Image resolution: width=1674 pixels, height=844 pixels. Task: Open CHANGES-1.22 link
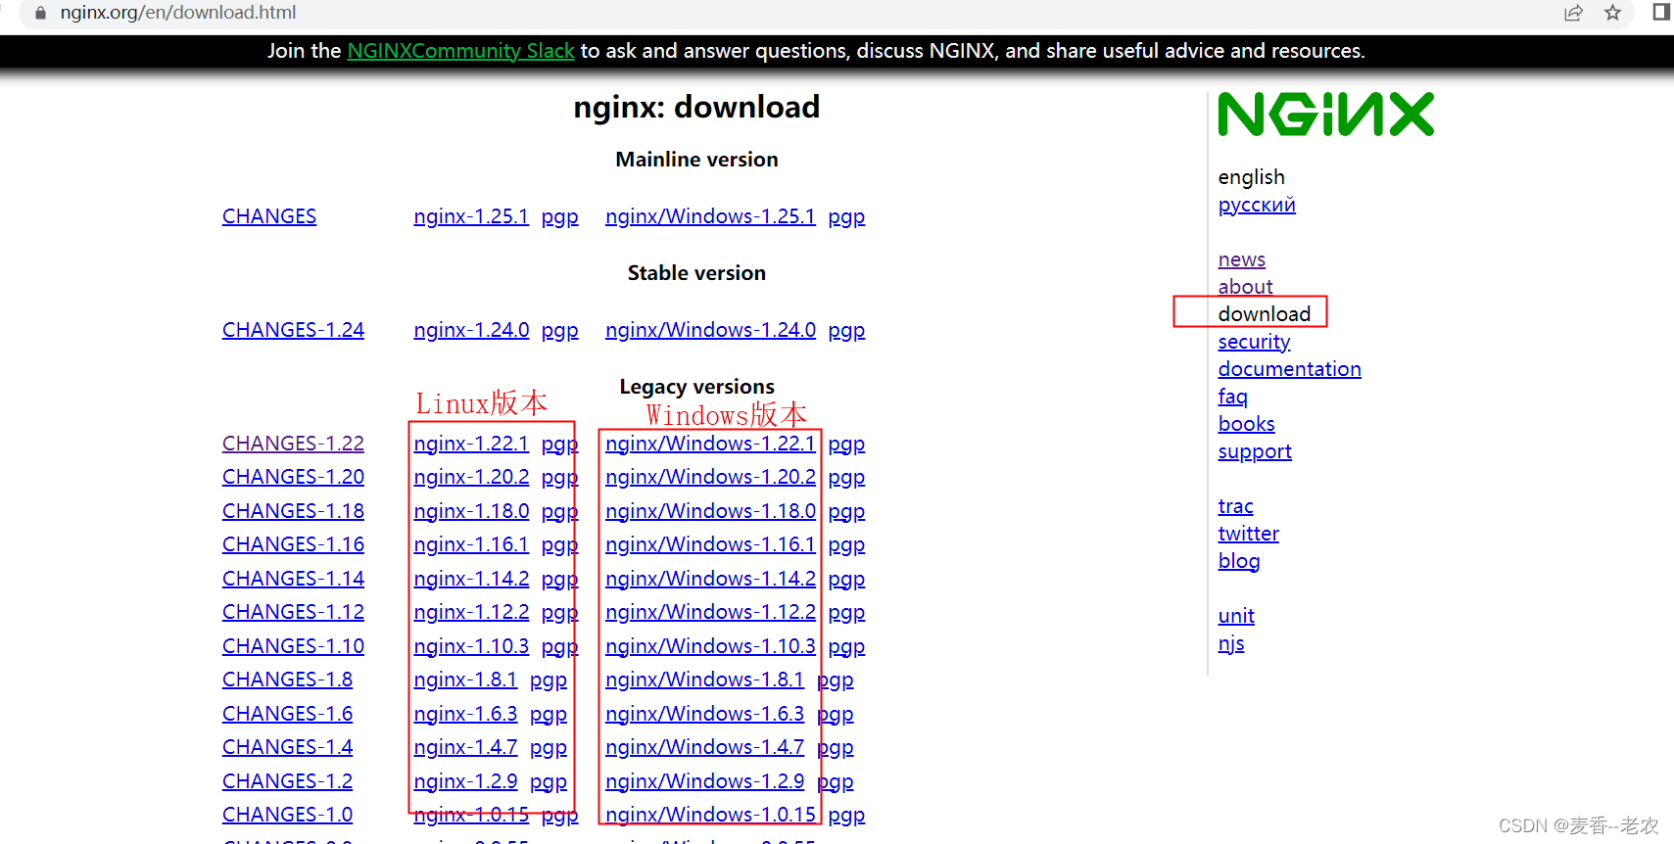293,444
